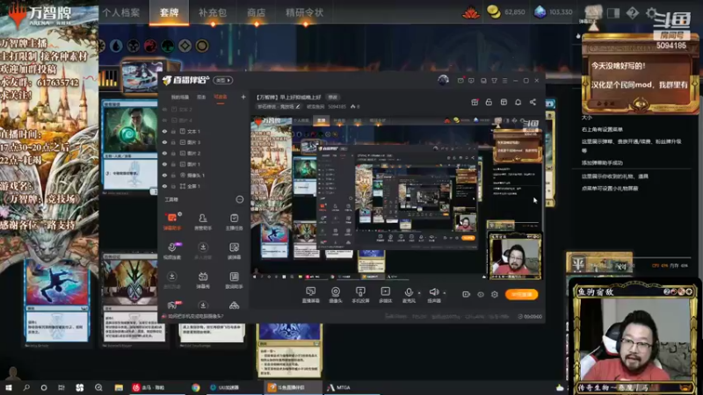Image resolution: width=703 pixels, height=395 pixels.
Task: Open File Explorer from the taskbar
Action: tap(119, 387)
